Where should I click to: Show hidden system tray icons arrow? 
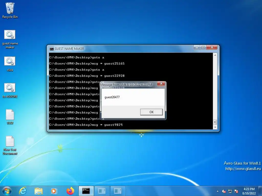tap(217, 191)
